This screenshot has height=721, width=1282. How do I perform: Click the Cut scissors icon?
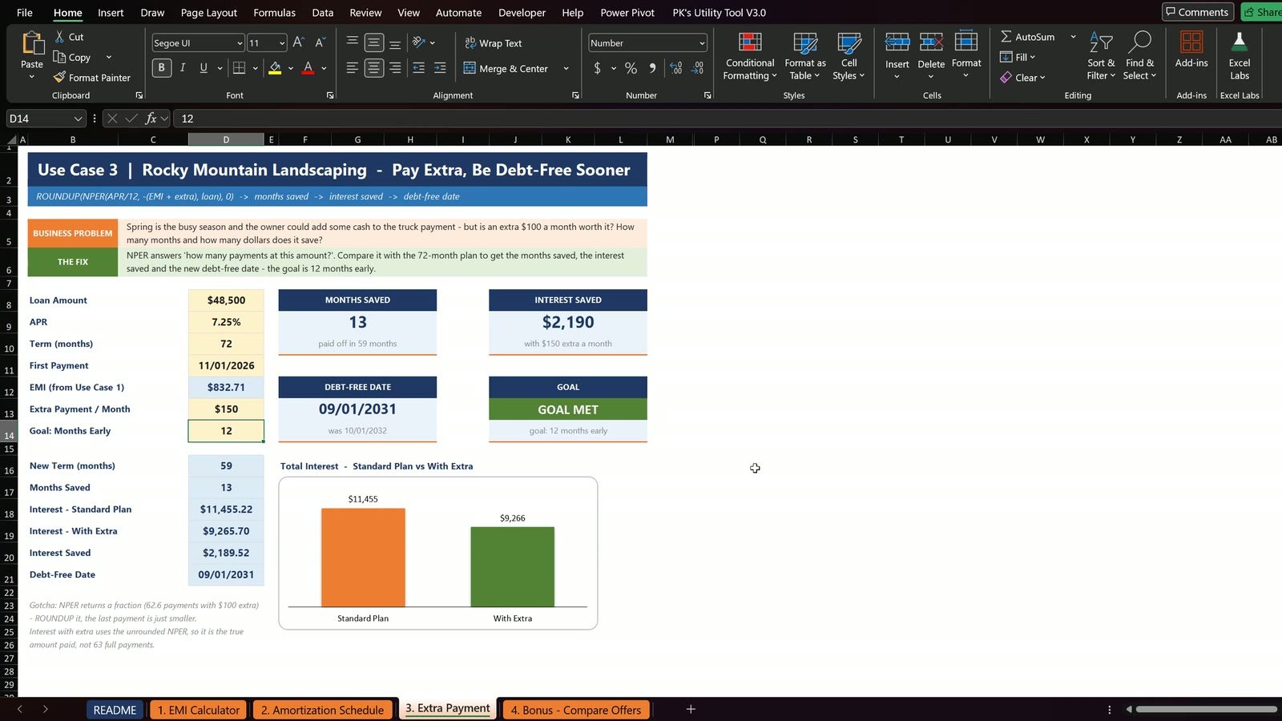[x=59, y=37]
